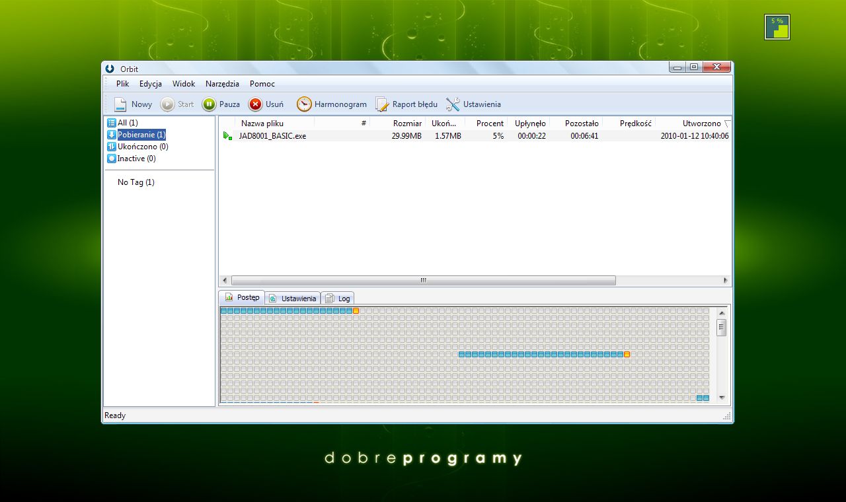Switch to the bottom Ustawienia tab

[293, 299]
